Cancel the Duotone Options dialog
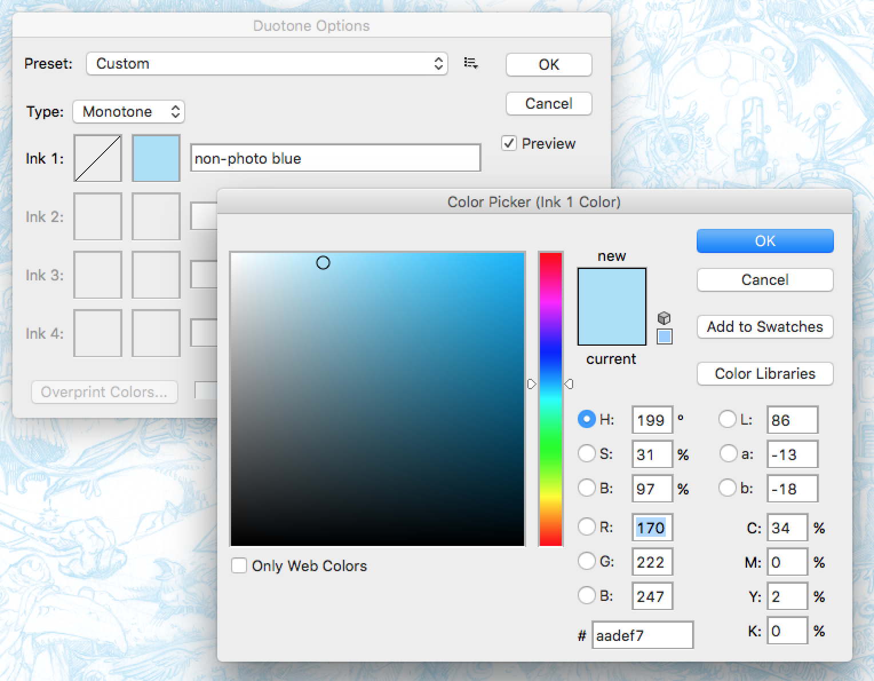 549,104
